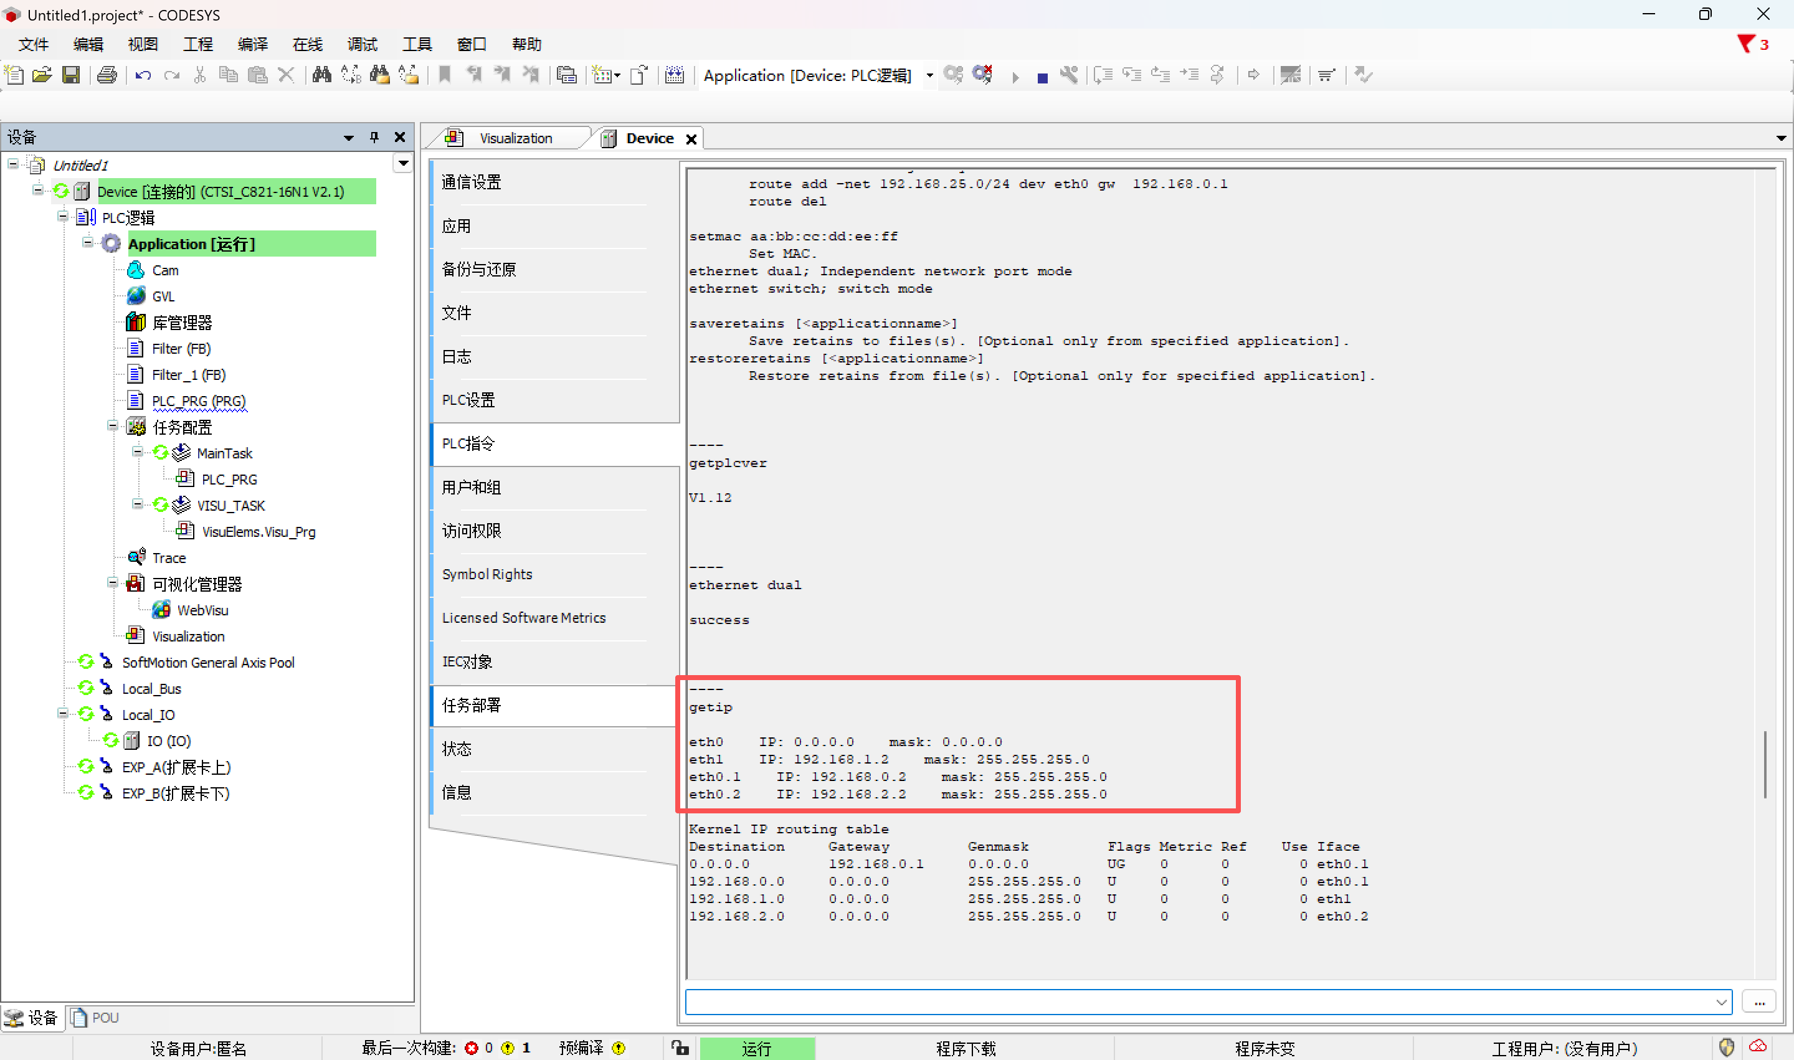This screenshot has width=1794, height=1060.
Task: Switch to the POU bottom tab
Action: pos(96,1017)
